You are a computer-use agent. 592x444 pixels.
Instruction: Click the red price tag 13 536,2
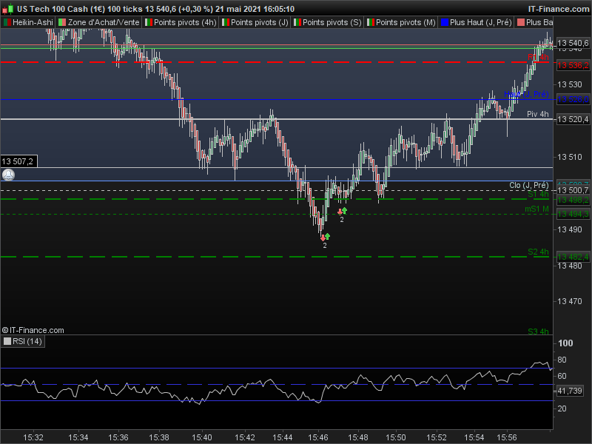tap(573, 65)
